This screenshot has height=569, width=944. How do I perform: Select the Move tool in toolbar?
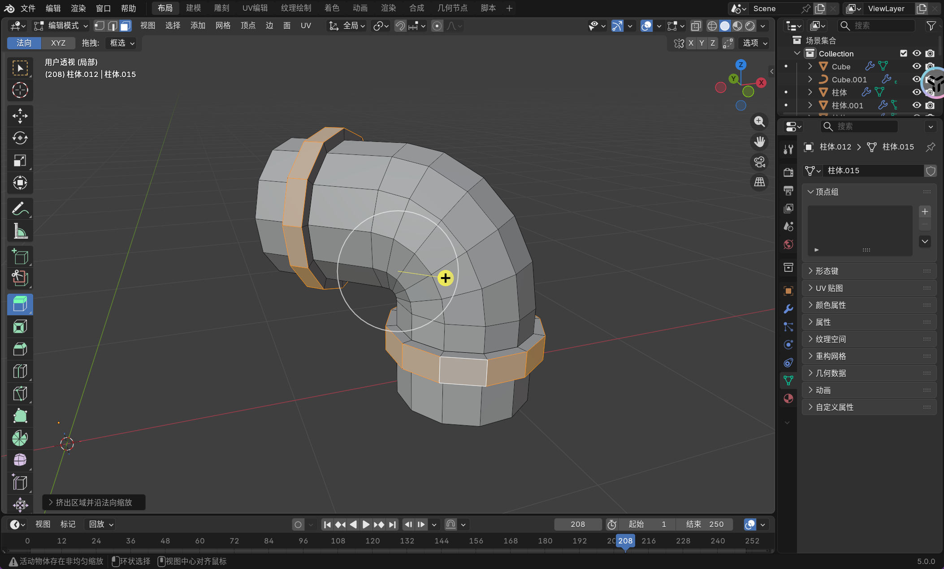click(x=20, y=116)
